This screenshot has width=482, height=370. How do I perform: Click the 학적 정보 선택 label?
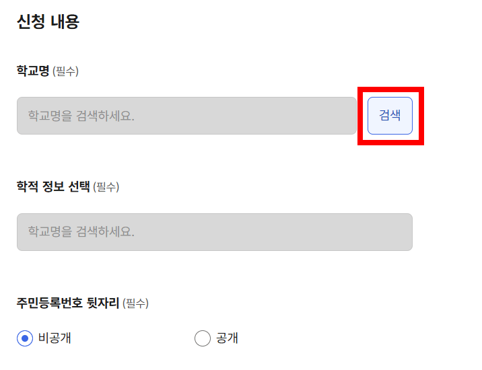pyautogui.click(x=53, y=186)
